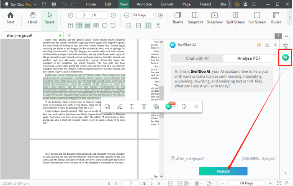
Task: Open the Home menu tab
Action: click(91, 4)
